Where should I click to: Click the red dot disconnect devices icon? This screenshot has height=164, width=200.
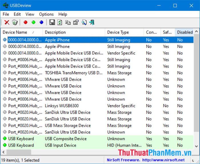(x=25, y=22)
